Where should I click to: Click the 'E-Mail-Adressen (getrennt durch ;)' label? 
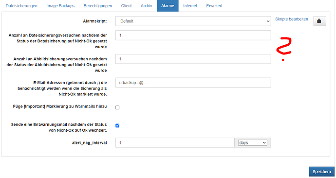pos(62,89)
